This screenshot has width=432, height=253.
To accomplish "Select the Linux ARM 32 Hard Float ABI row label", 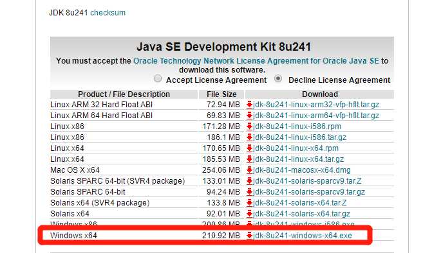I will point(101,105).
